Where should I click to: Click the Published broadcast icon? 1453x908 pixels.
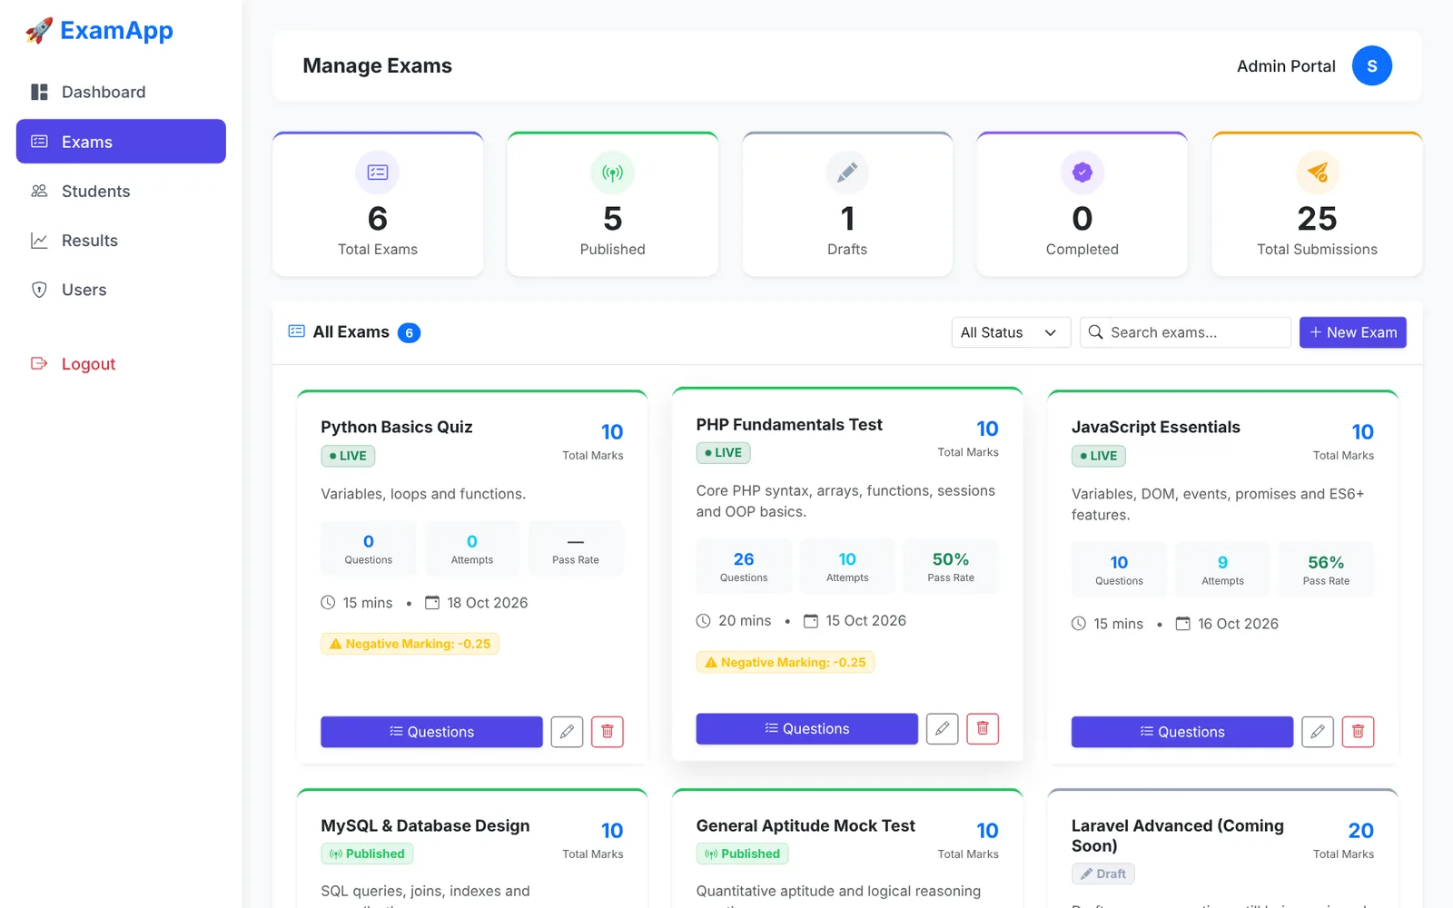(x=613, y=173)
